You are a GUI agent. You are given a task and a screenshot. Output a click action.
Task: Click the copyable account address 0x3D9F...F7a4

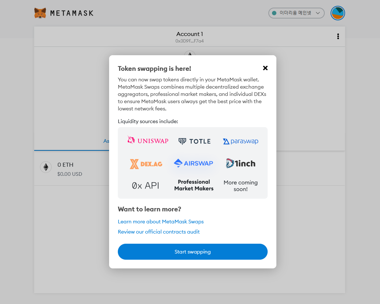pos(189,41)
